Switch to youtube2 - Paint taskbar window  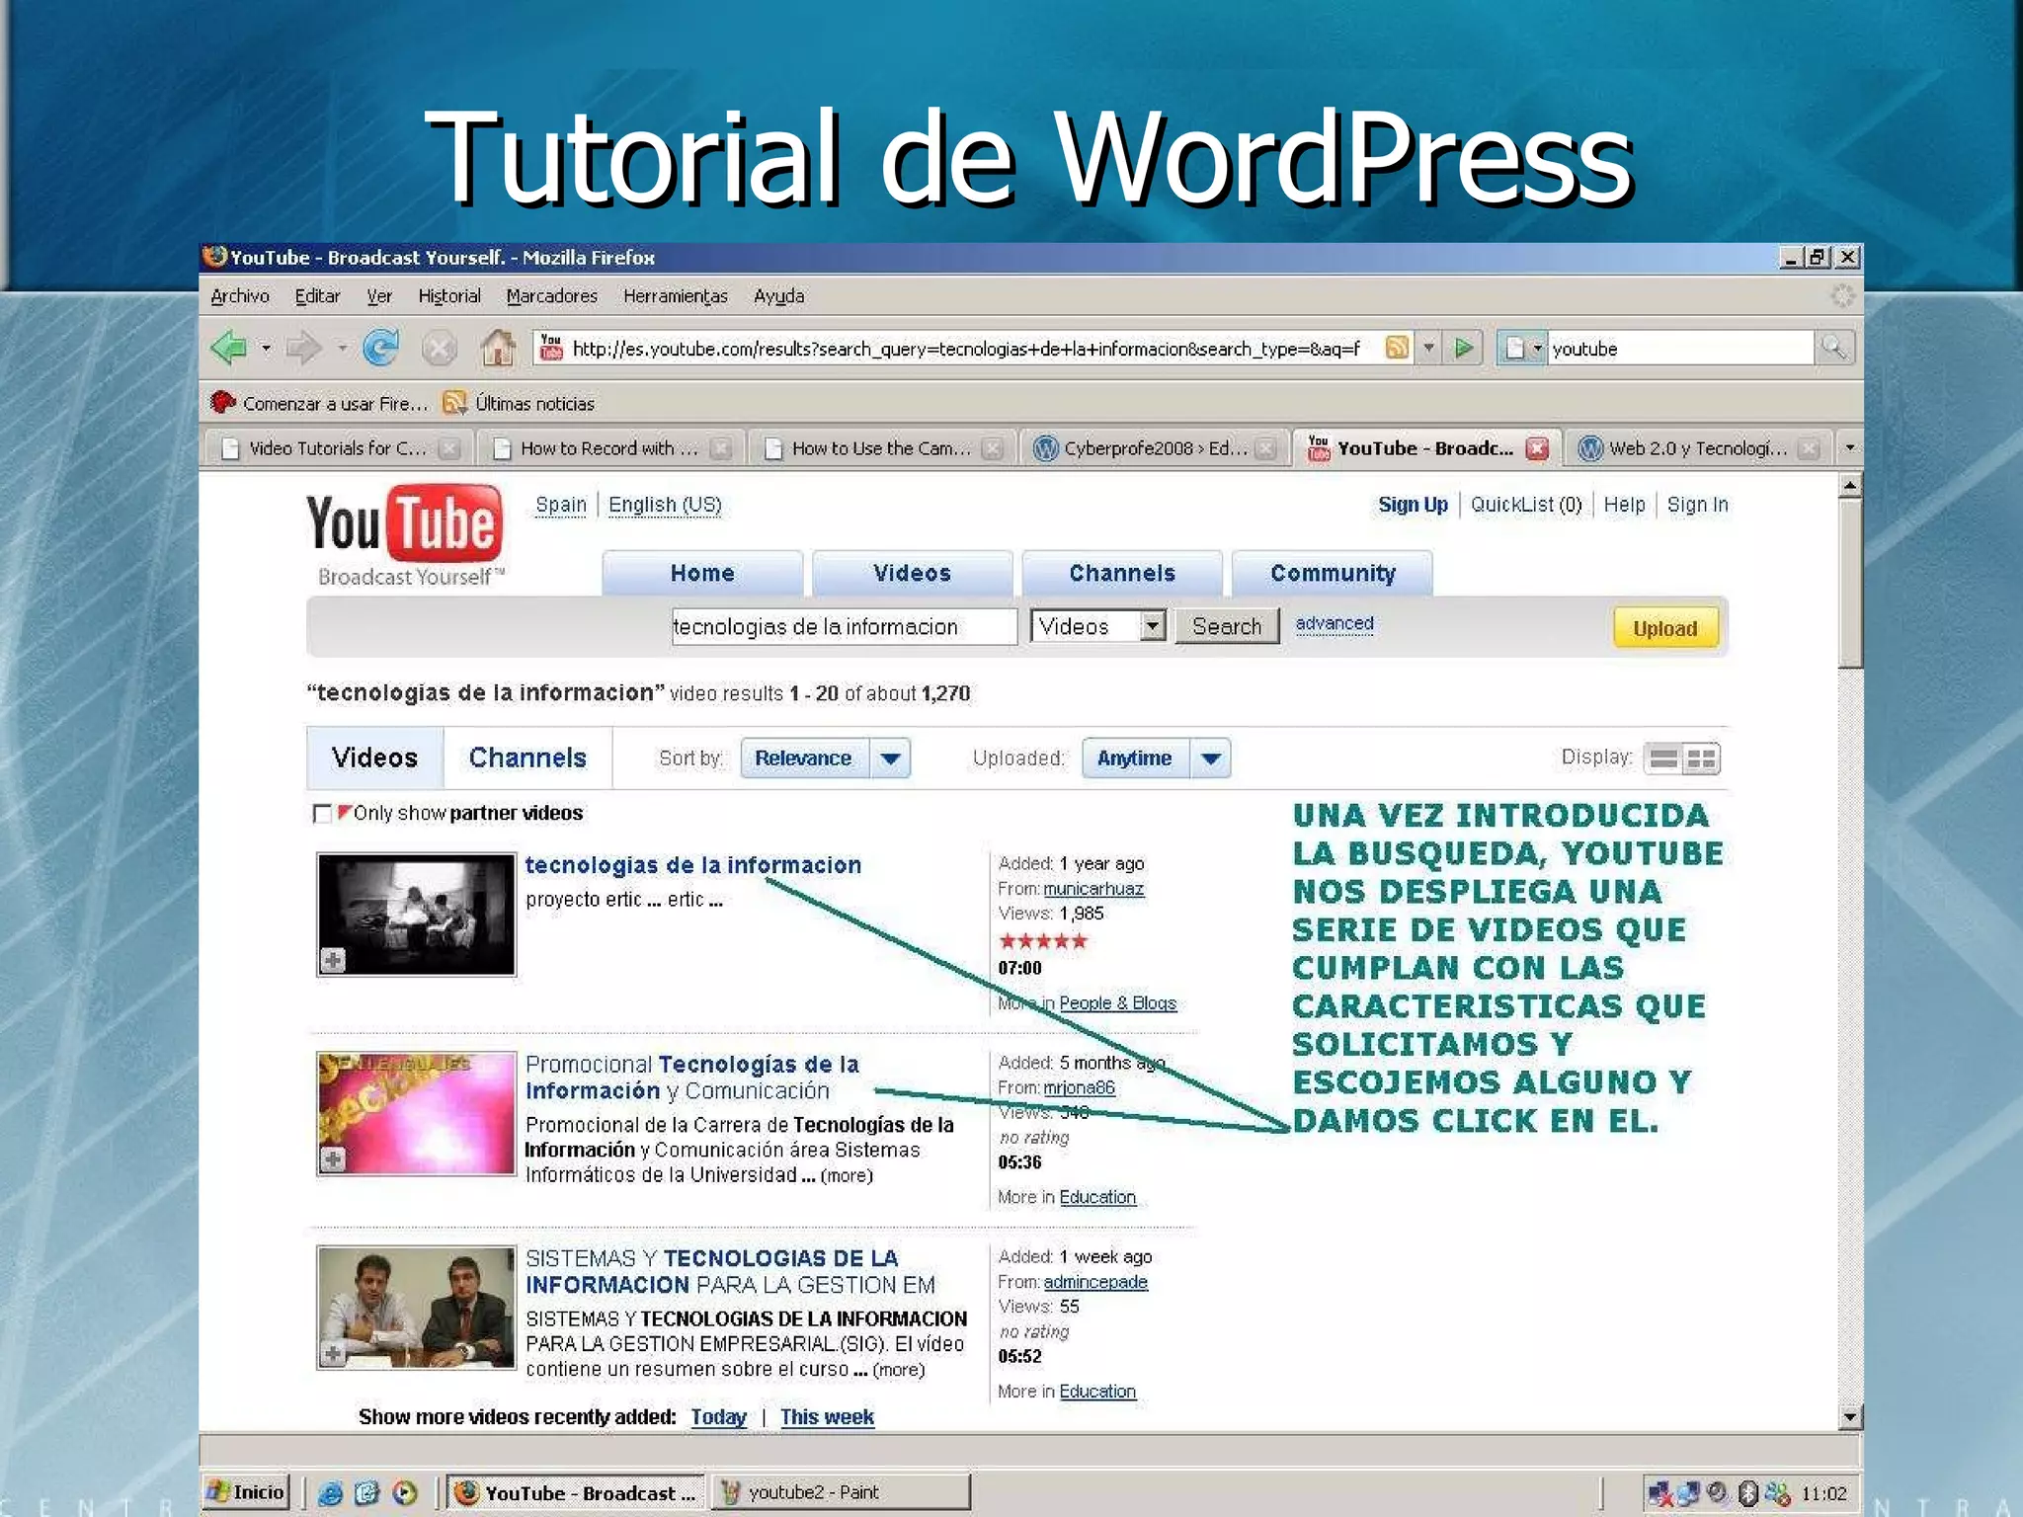pos(843,1491)
